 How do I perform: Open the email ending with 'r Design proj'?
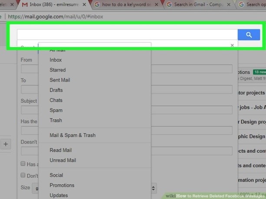252,122
